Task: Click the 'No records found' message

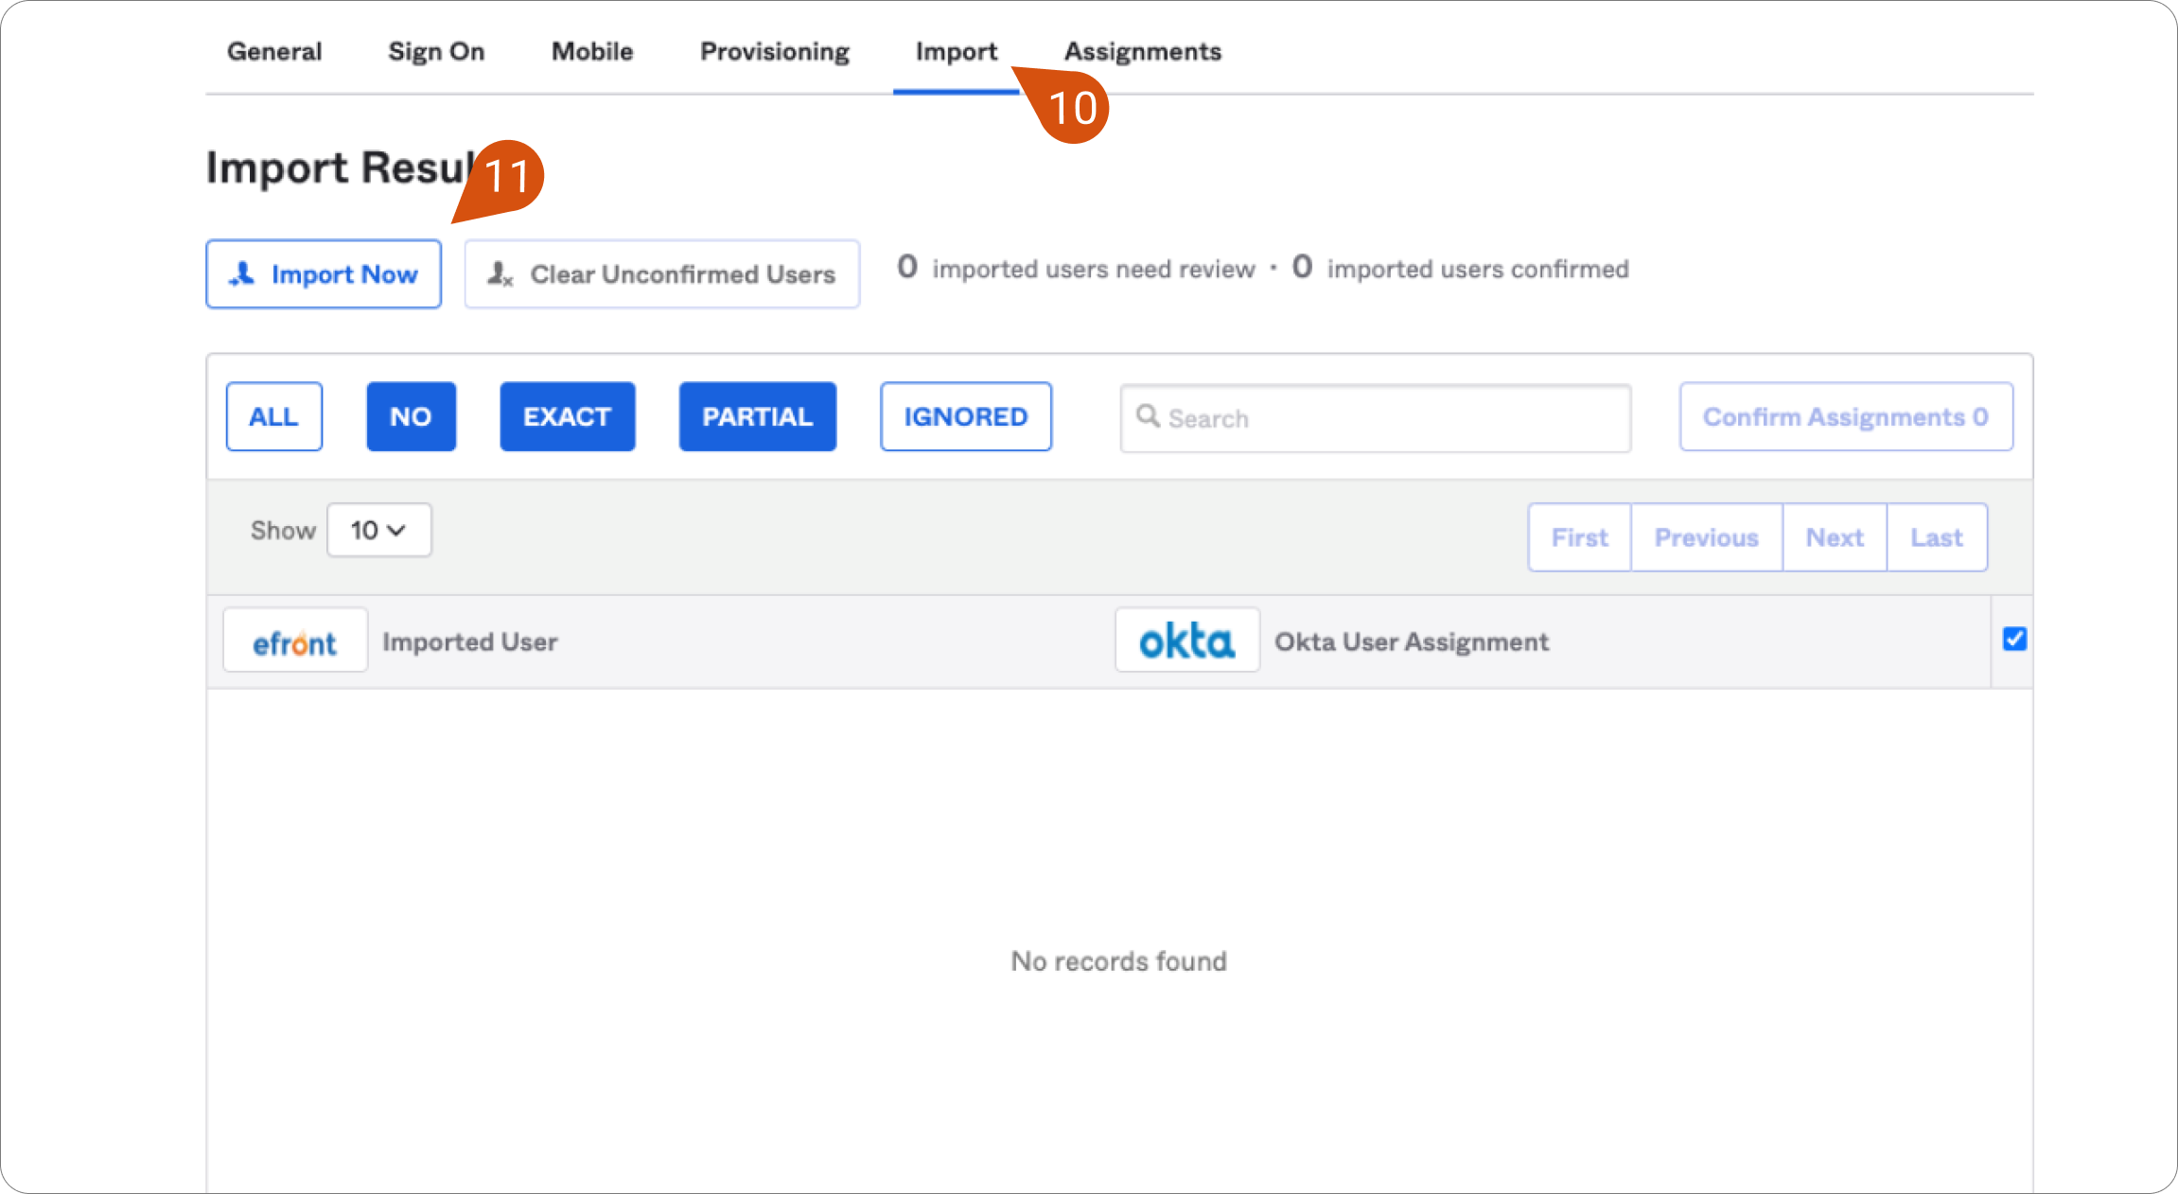Action: [1118, 961]
